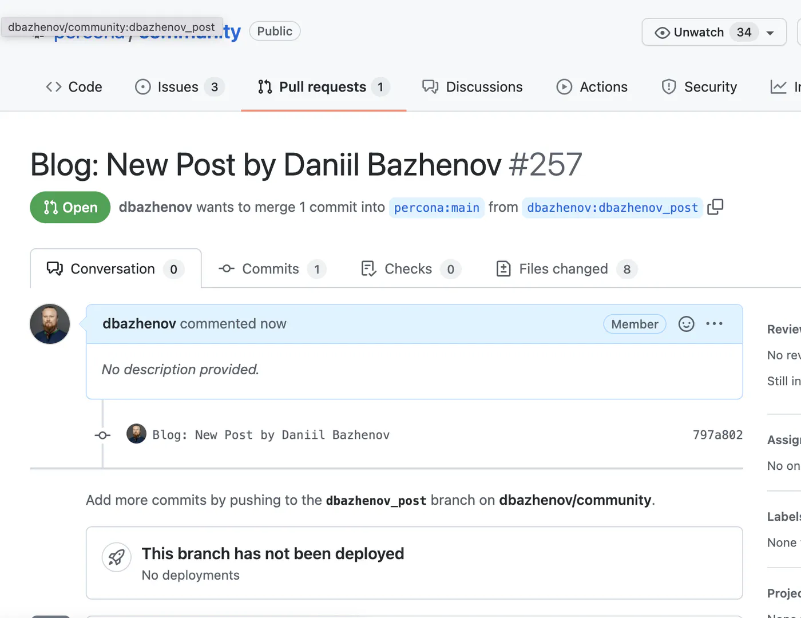Viewport: 801px width, 618px height.
Task: Click the commit node icon in timeline
Action: tap(103, 435)
